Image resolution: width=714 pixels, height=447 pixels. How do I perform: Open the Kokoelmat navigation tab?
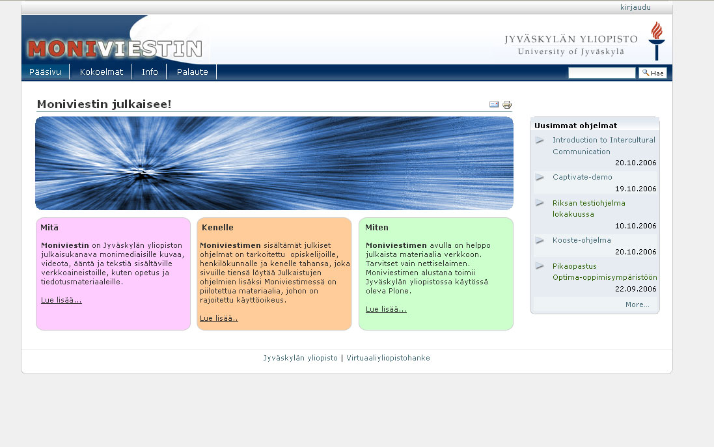coord(101,72)
